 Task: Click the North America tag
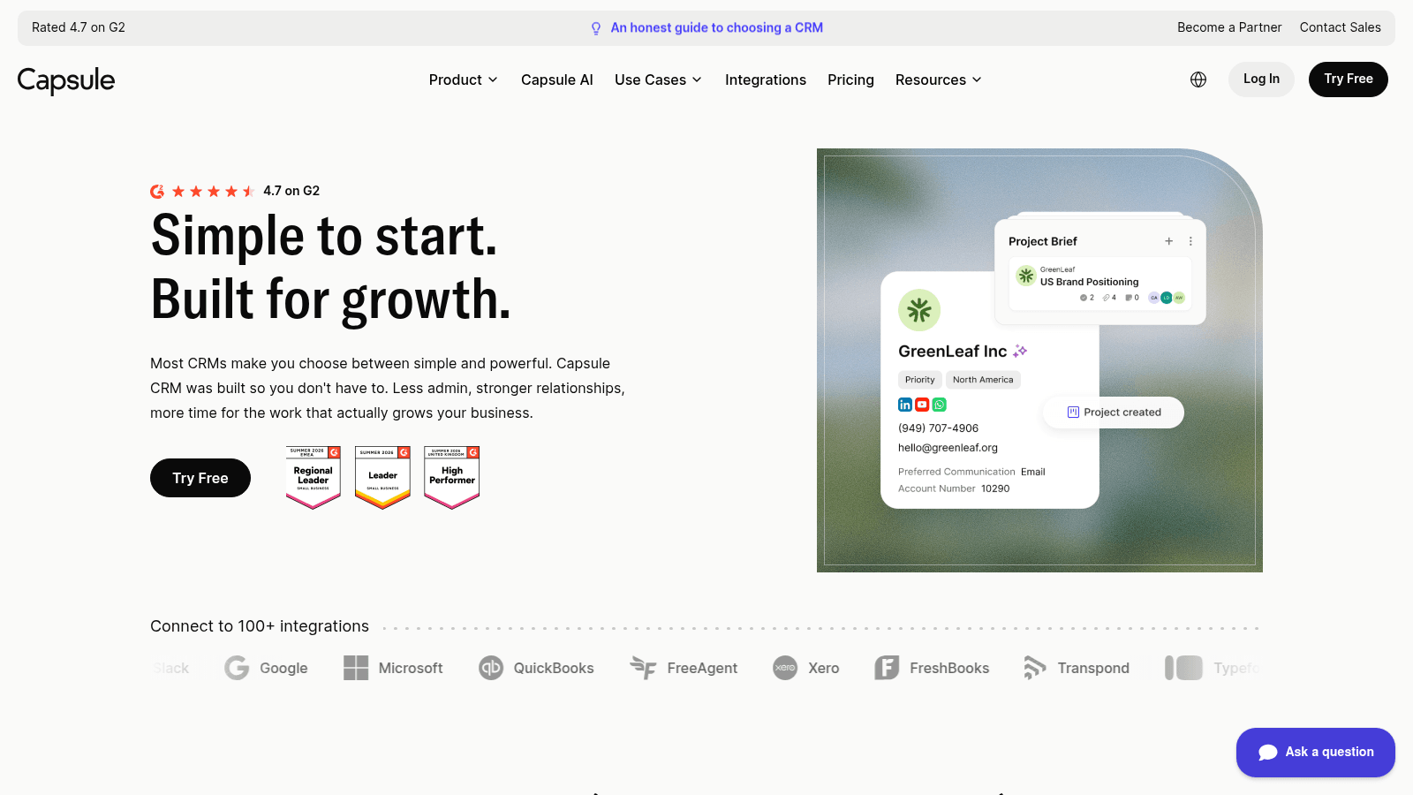pyautogui.click(x=983, y=380)
